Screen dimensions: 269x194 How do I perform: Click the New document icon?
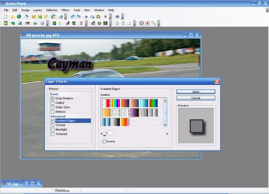pyautogui.click(x=5, y=17)
